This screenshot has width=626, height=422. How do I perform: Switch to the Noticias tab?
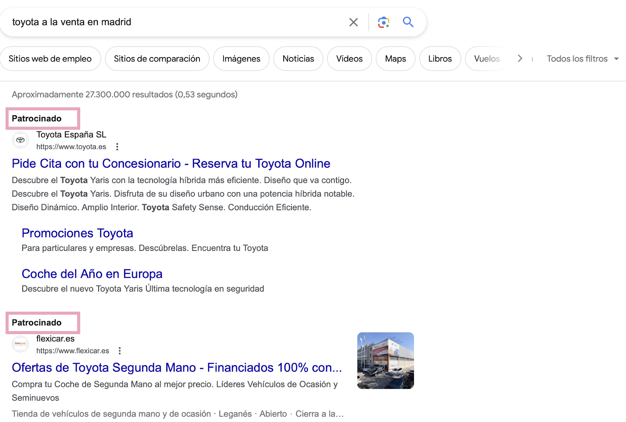298,59
